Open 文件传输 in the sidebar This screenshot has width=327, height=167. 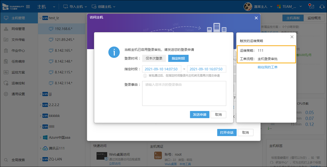pos(18,40)
